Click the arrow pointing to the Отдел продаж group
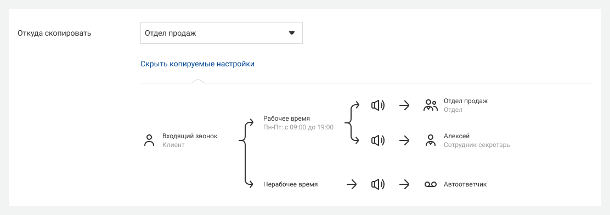This screenshot has width=610, height=215. (405, 105)
